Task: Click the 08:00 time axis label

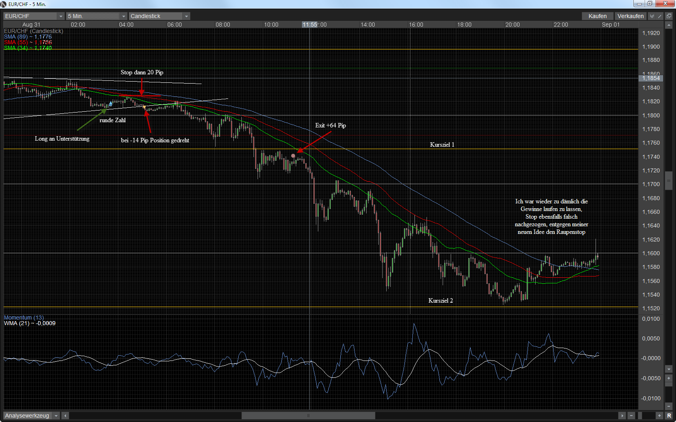Action: click(223, 25)
